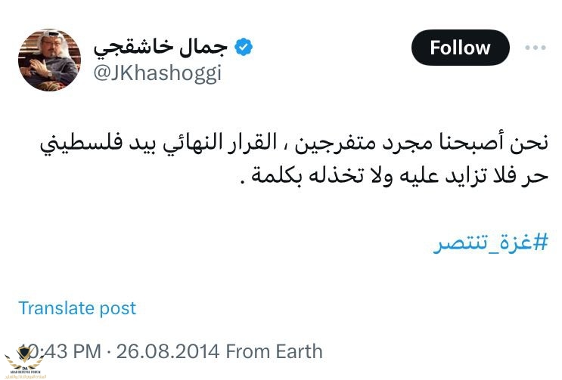Open profile via display name جمال خاشقجي

point(160,47)
